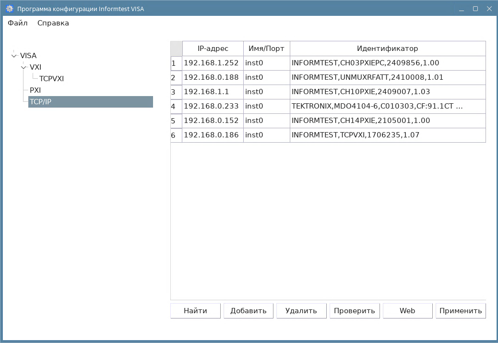Click inst0 cell in row 6
Image resolution: width=498 pixels, height=343 pixels.
pyautogui.click(x=266, y=135)
